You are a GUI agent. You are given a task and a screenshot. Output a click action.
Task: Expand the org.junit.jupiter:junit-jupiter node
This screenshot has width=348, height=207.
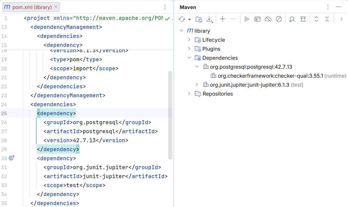click(197, 85)
